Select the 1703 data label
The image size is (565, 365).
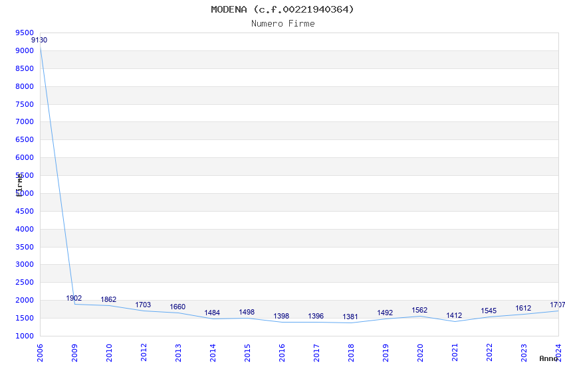tap(143, 305)
